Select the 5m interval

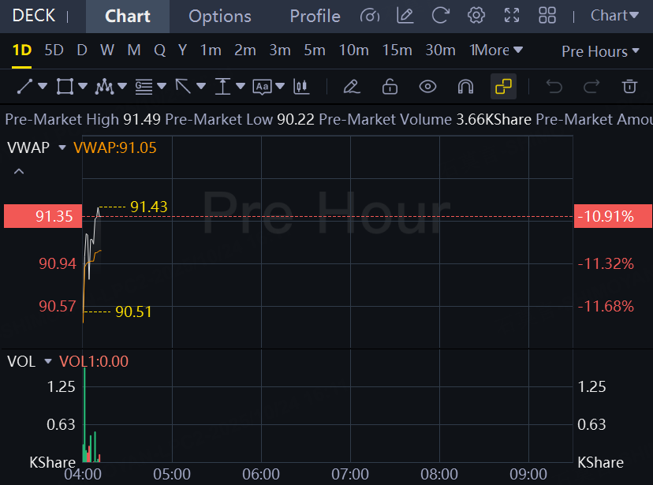point(315,50)
